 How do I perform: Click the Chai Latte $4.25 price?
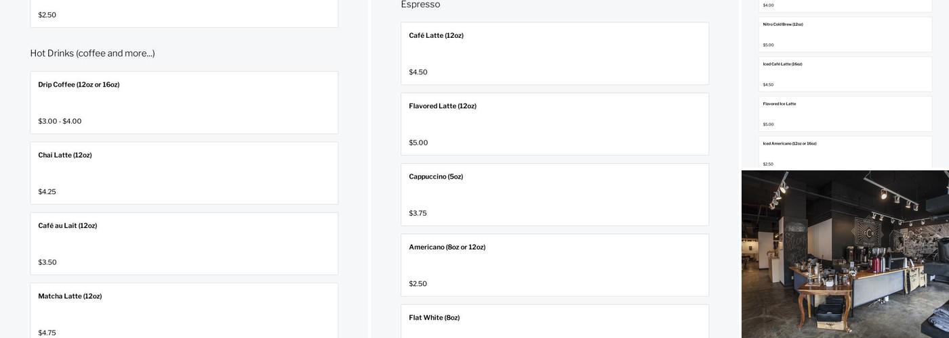pos(47,192)
